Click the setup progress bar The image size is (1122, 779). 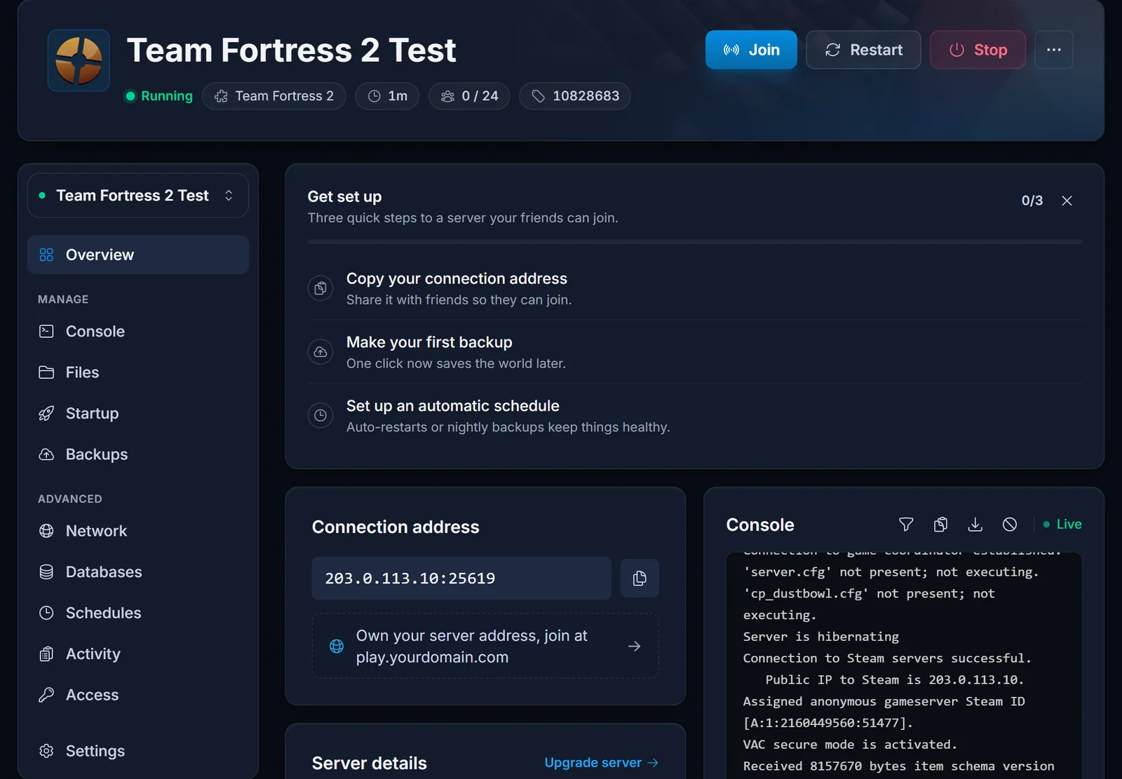(694, 242)
